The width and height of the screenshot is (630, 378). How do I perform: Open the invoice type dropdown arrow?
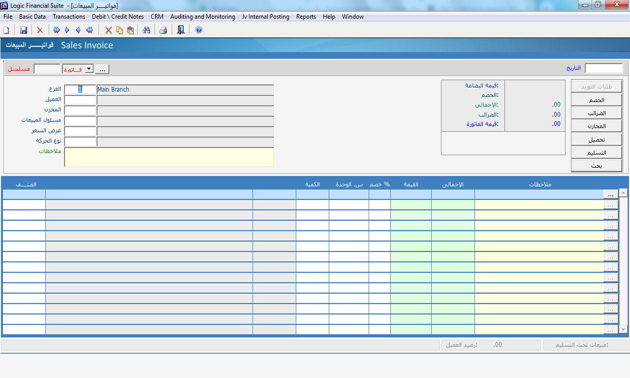[x=89, y=69]
